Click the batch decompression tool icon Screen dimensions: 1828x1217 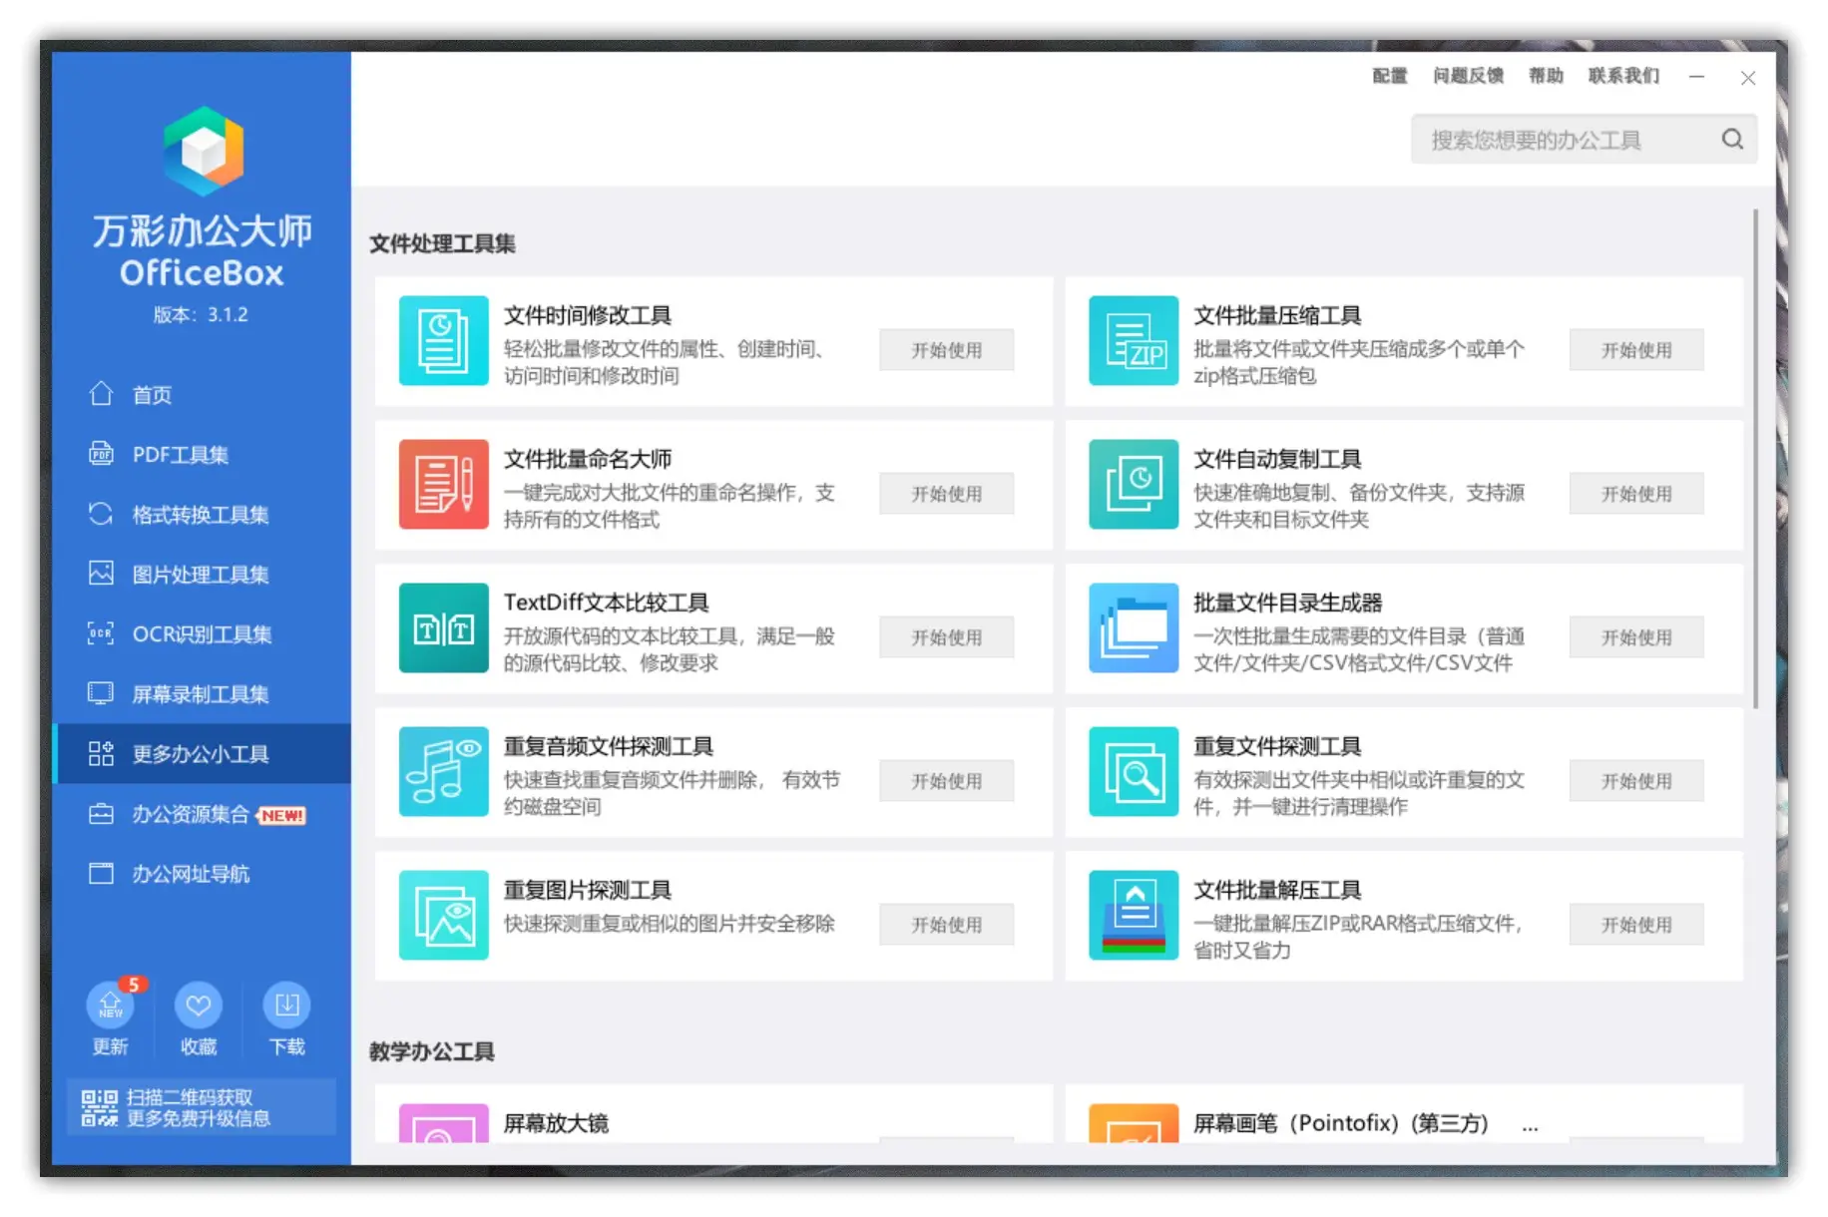tap(1133, 915)
